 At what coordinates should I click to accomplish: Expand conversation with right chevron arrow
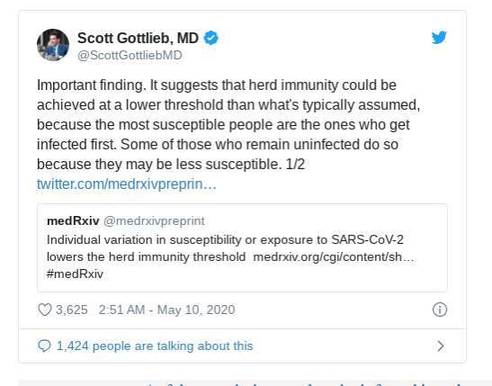(441, 346)
